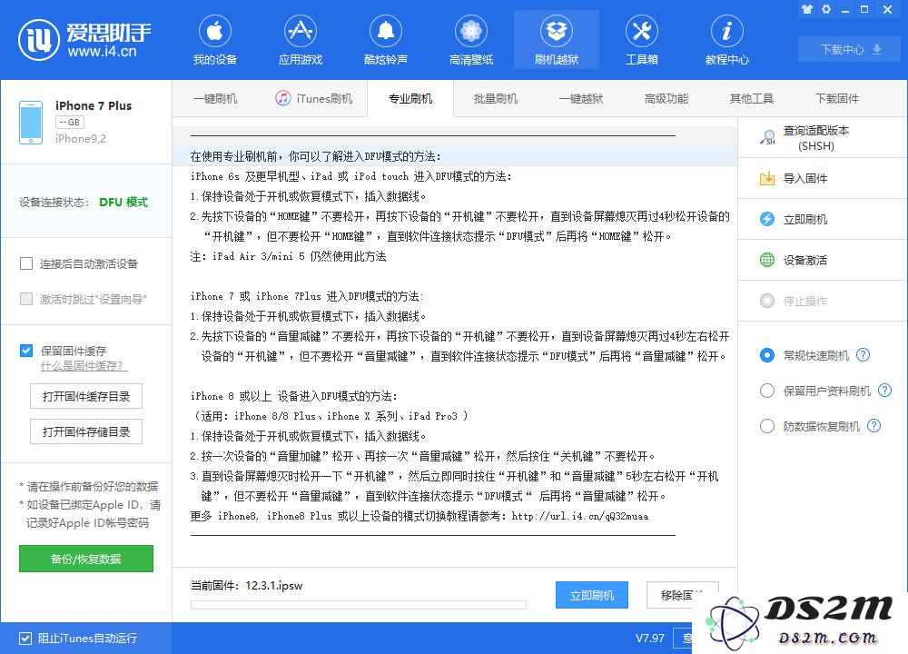Screen dimensions: 908x654
Task: Click 当前固件: 12.3.1.ipsw text
Action: 247,586
